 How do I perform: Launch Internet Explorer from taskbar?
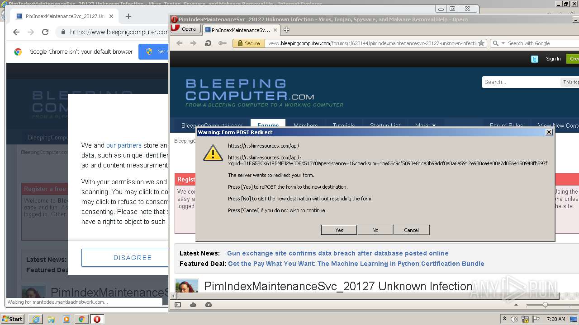36,319
